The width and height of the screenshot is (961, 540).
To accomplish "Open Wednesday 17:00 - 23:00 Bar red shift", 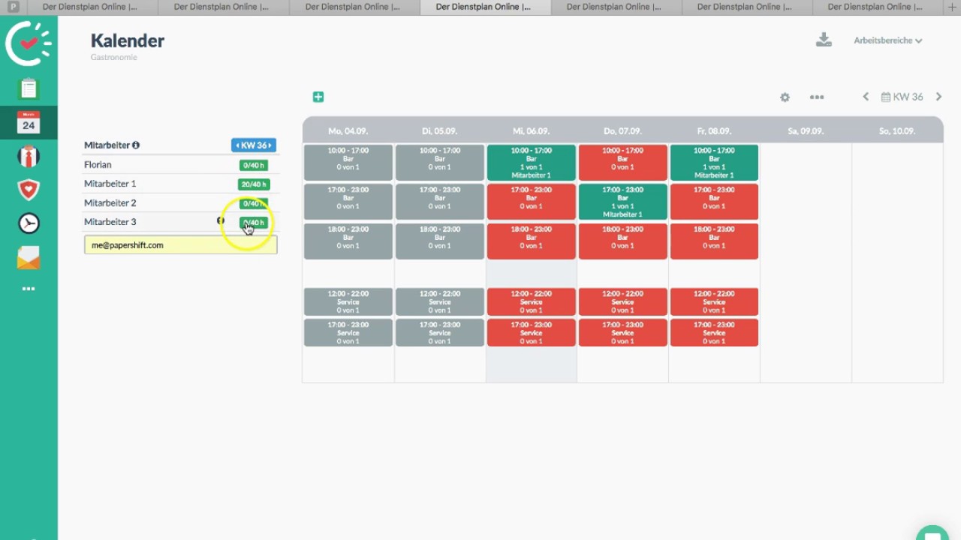I will tap(532, 202).
